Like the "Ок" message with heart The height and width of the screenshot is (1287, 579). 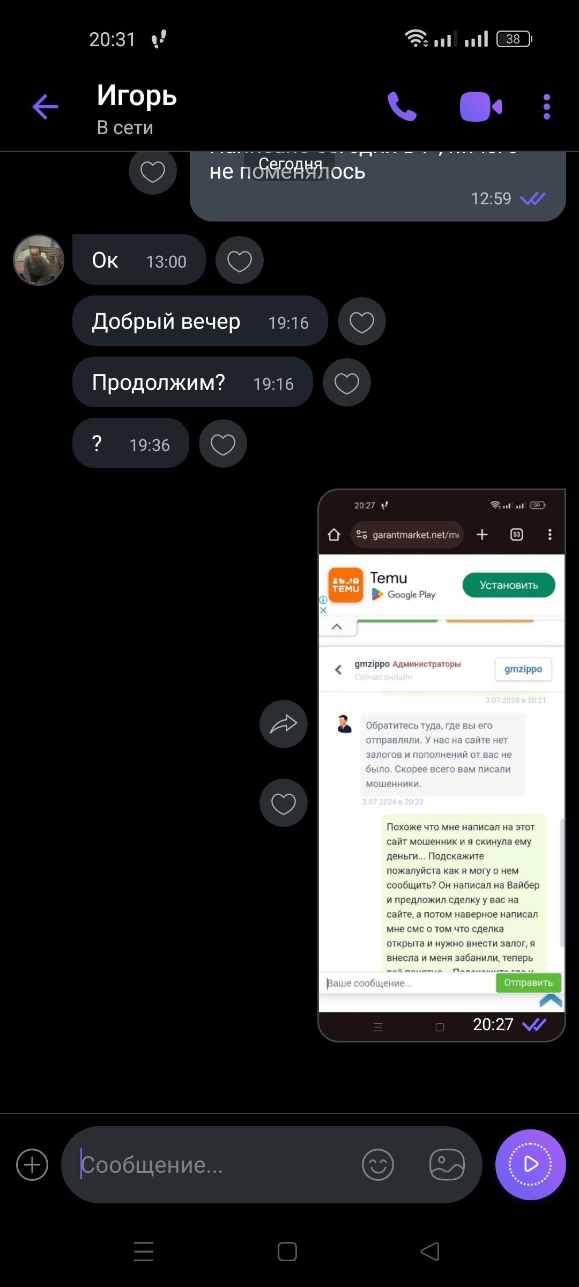[239, 261]
